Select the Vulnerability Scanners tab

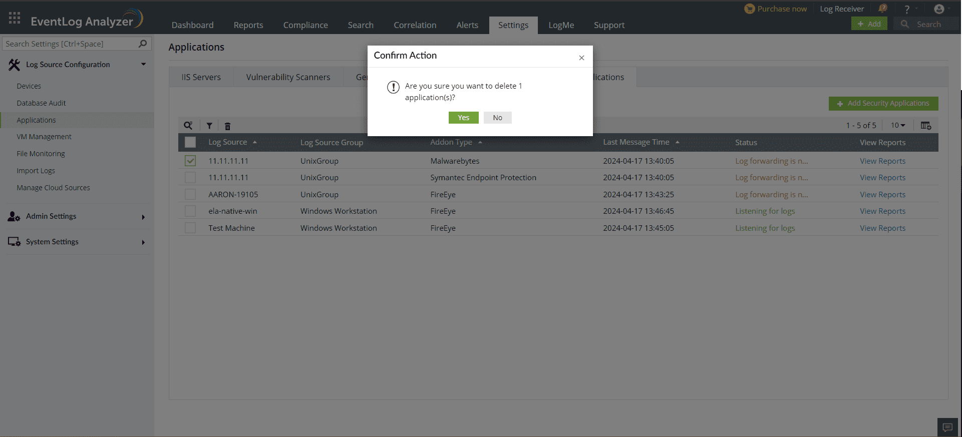coord(288,77)
